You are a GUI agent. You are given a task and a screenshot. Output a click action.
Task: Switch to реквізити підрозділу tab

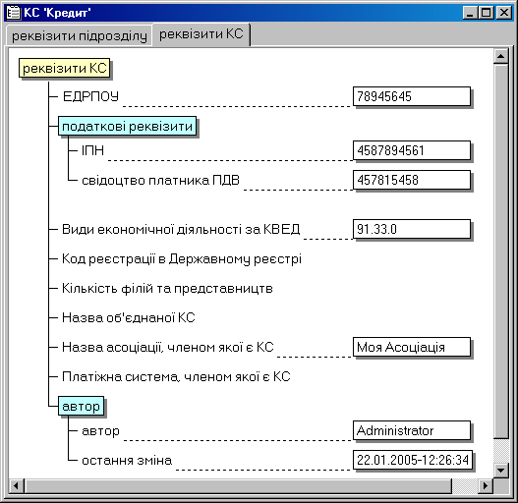[x=80, y=35]
